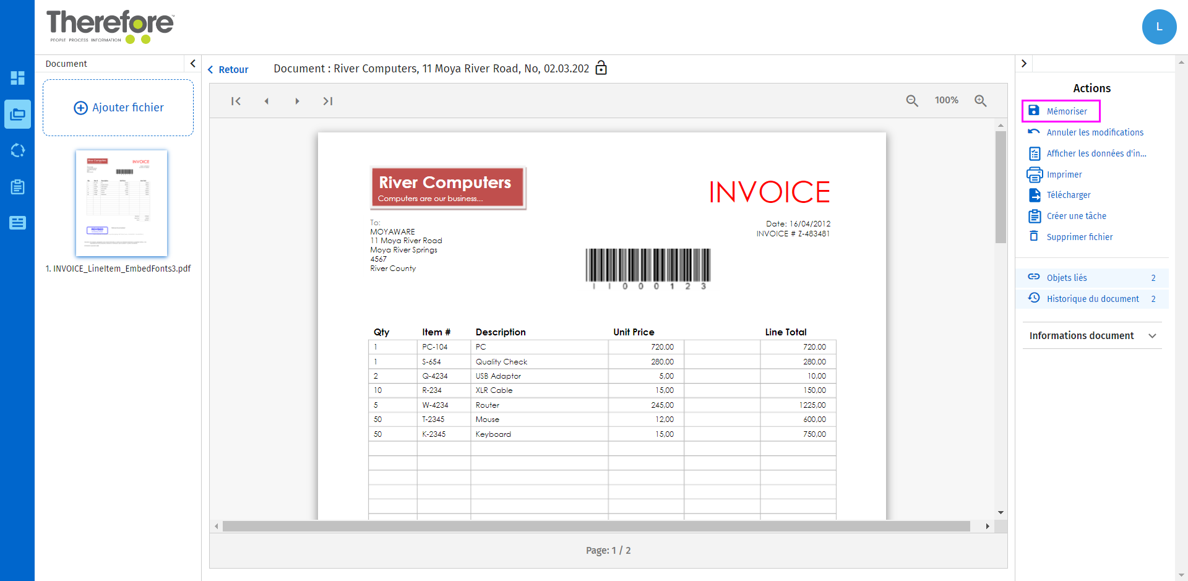
Task: Click the index data sheet icon
Action: [x=1035, y=153]
